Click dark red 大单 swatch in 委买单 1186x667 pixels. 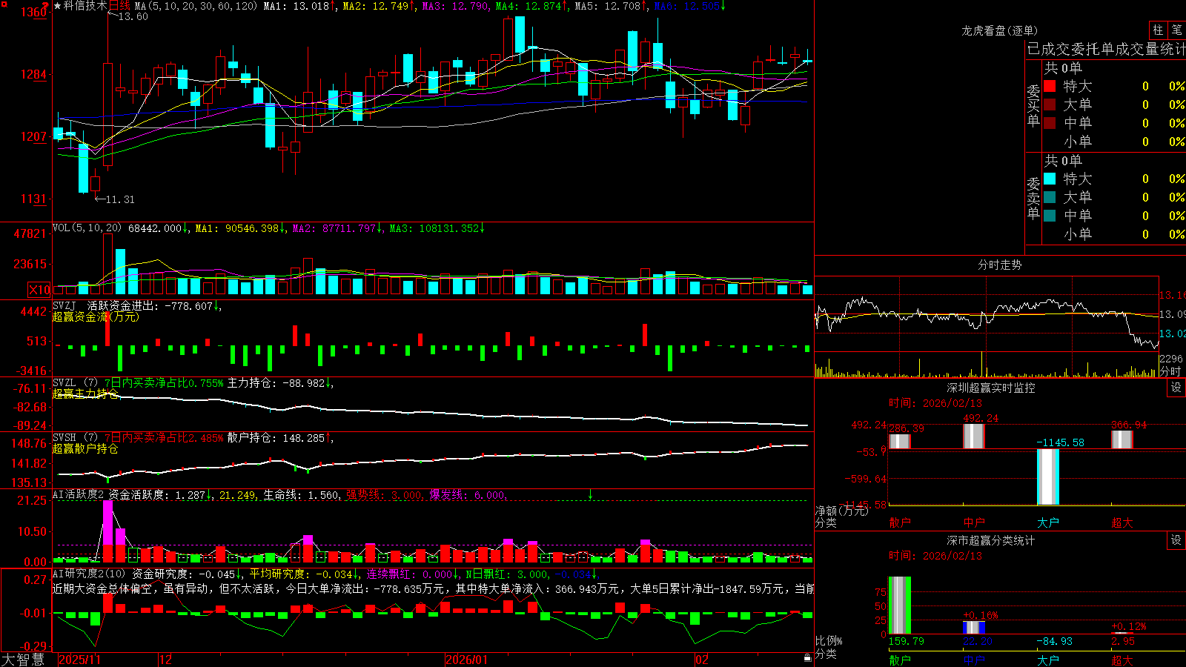click(x=1050, y=104)
